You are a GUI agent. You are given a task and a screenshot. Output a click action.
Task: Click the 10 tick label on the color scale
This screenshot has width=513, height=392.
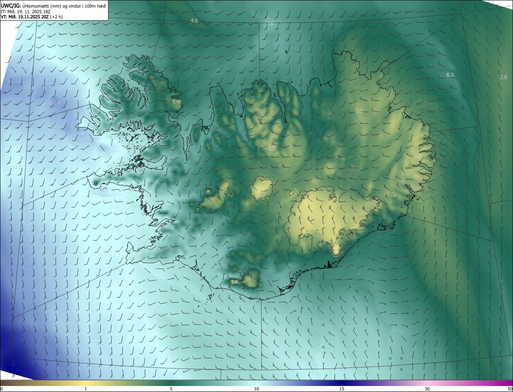[256, 389]
